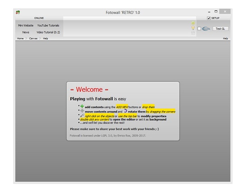Click the faded picture icon below the lightbulb
This screenshot has height=188, width=248.
pos(193,33)
